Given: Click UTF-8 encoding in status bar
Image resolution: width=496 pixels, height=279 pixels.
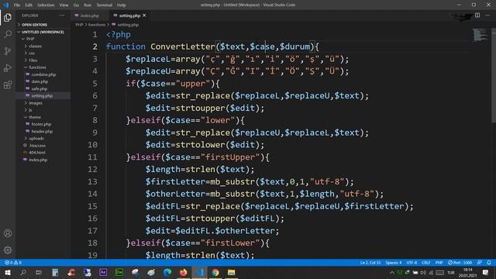Looking at the screenshot, I should pyautogui.click(x=412, y=263).
